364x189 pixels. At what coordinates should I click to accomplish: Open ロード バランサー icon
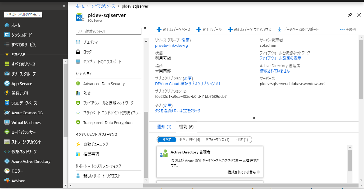coord(7,132)
